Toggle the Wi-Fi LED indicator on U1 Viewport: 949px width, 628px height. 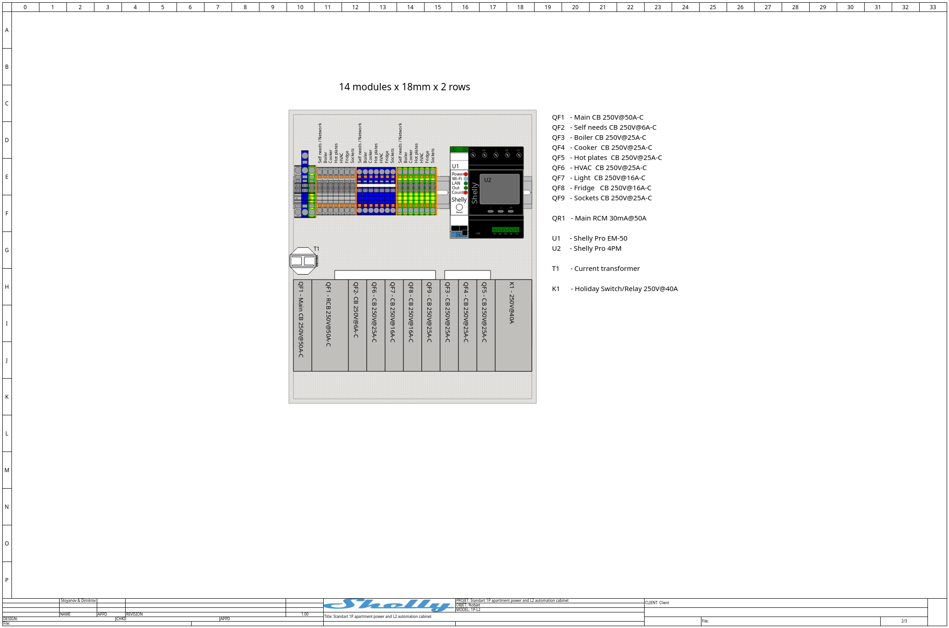(466, 179)
